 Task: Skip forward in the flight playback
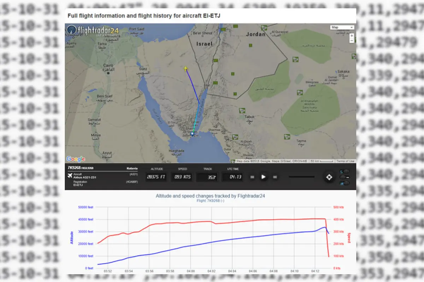pyautogui.click(x=275, y=177)
